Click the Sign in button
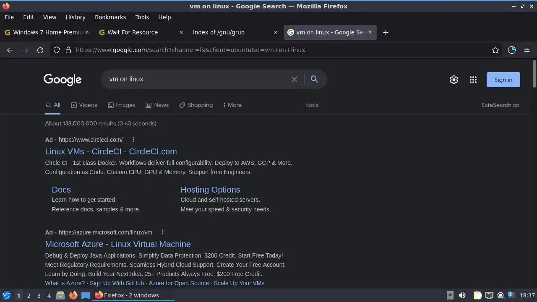 503,80
